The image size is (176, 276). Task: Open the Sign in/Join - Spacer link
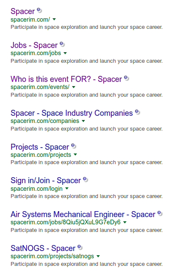pos(46,181)
